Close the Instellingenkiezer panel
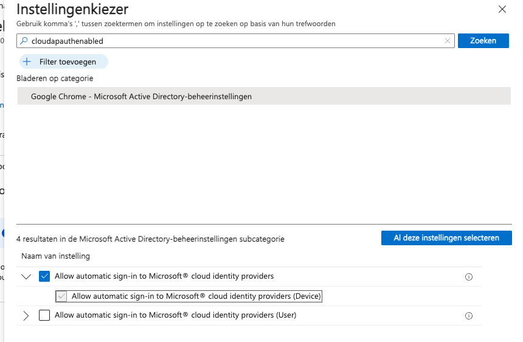Screen dimensions: 523x342 tap(502, 9)
